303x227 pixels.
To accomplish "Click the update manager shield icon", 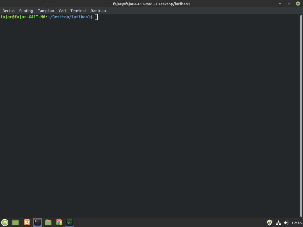I will (x=269, y=223).
